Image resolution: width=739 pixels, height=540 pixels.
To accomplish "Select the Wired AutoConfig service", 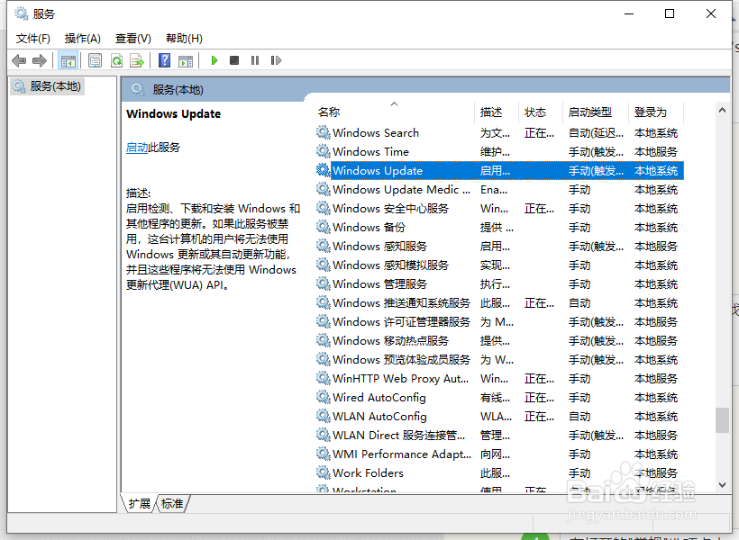I will click(499, 397).
